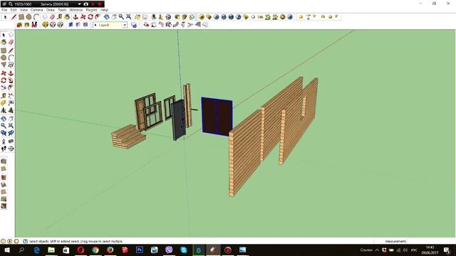
Task: Open File Explorer from the taskbar
Action: point(51,250)
